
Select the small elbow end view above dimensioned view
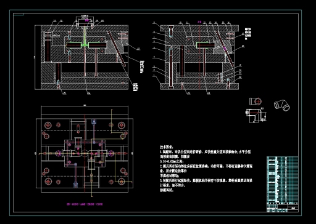click(256, 102)
